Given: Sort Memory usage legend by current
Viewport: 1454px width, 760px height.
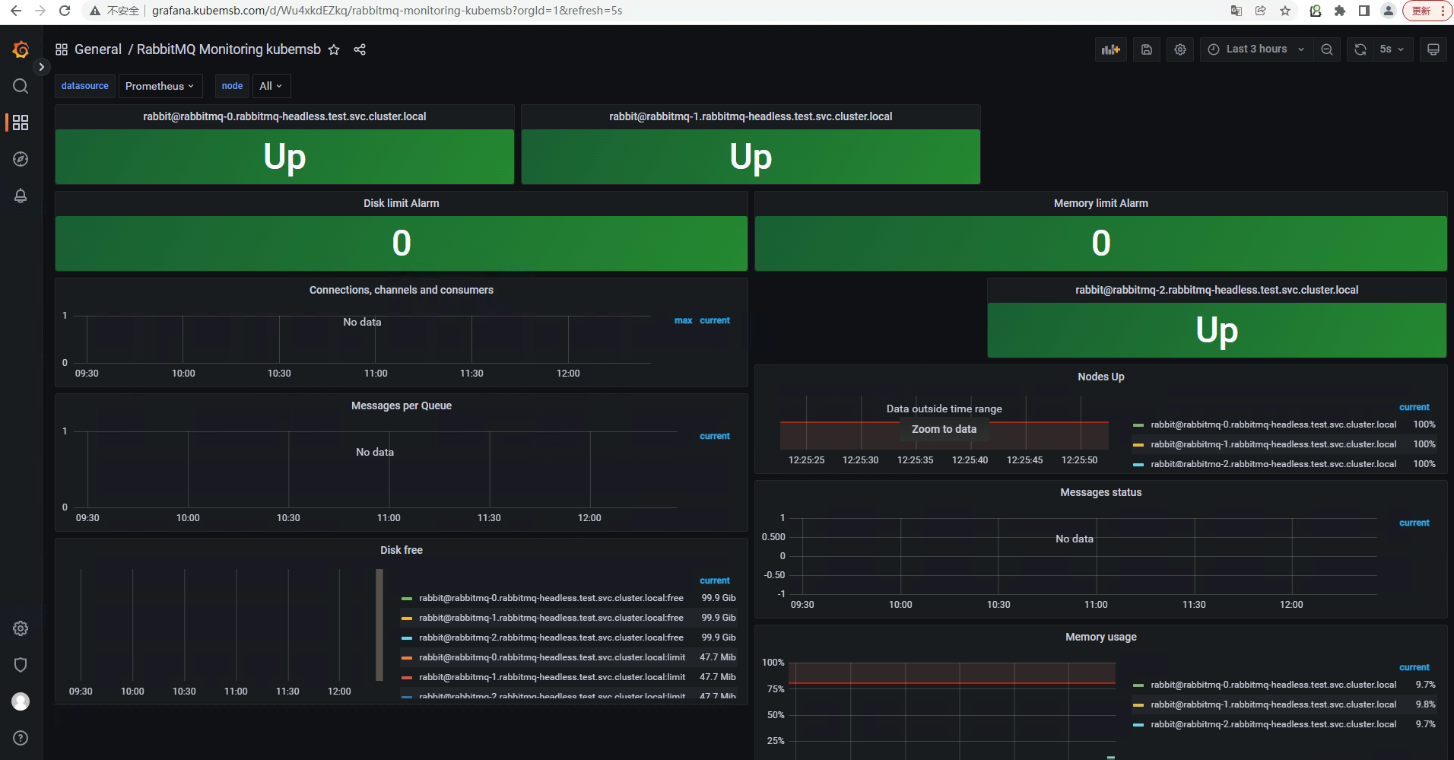Looking at the screenshot, I should tap(1414, 667).
